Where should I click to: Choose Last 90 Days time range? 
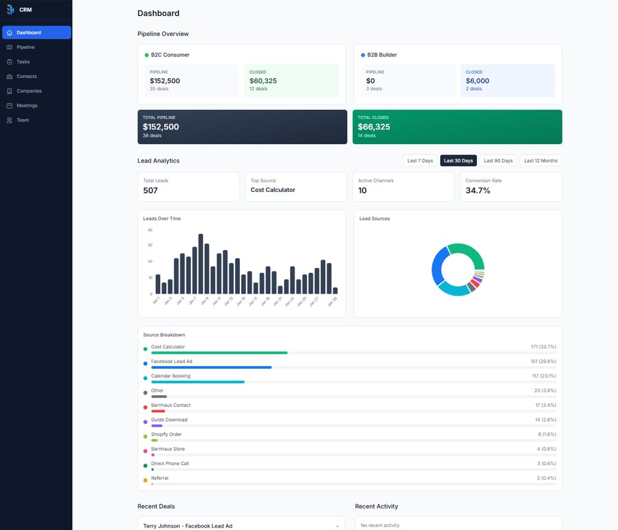pos(498,161)
